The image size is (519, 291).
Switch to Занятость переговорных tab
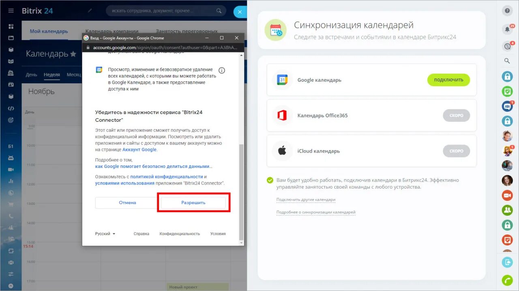click(x=187, y=31)
